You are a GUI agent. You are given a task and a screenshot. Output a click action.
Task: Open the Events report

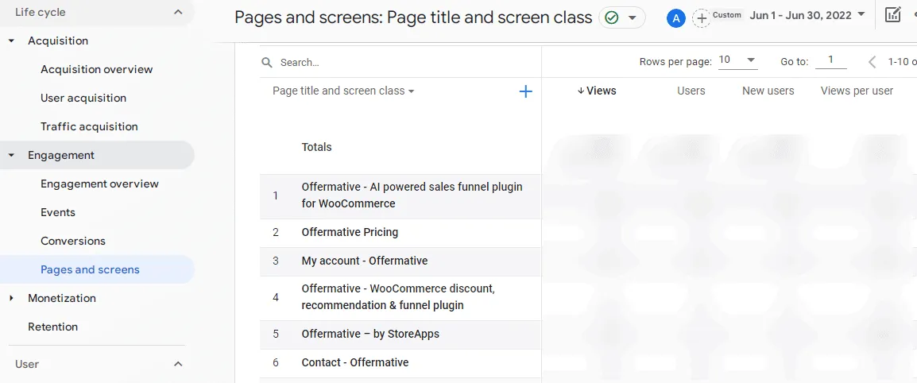pyautogui.click(x=58, y=212)
